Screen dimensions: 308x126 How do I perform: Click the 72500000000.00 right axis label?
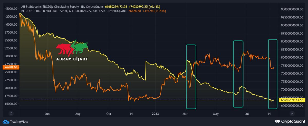(292, 81)
